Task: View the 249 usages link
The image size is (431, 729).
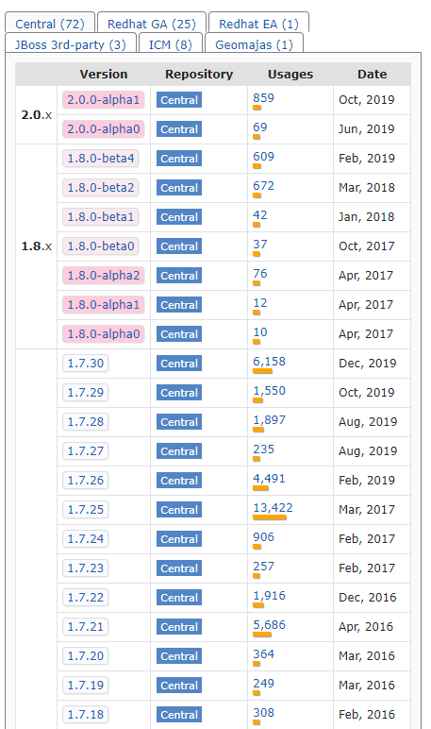Action: tap(263, 684)
